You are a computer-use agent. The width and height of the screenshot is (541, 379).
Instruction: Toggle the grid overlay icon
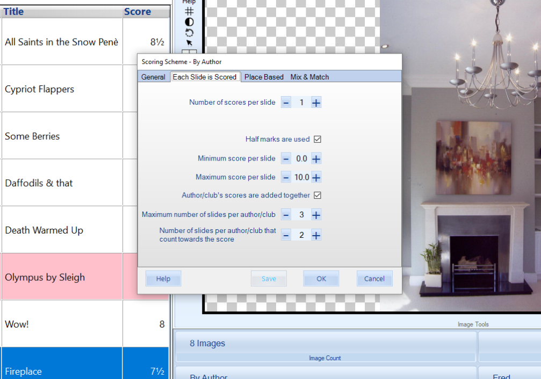pos(189,11)
